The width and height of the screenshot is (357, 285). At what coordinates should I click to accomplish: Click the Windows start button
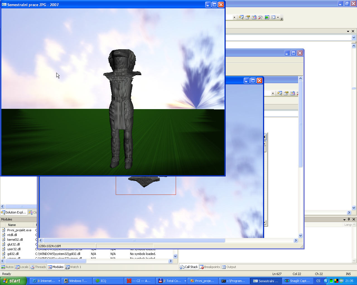[x=13, y=281]
